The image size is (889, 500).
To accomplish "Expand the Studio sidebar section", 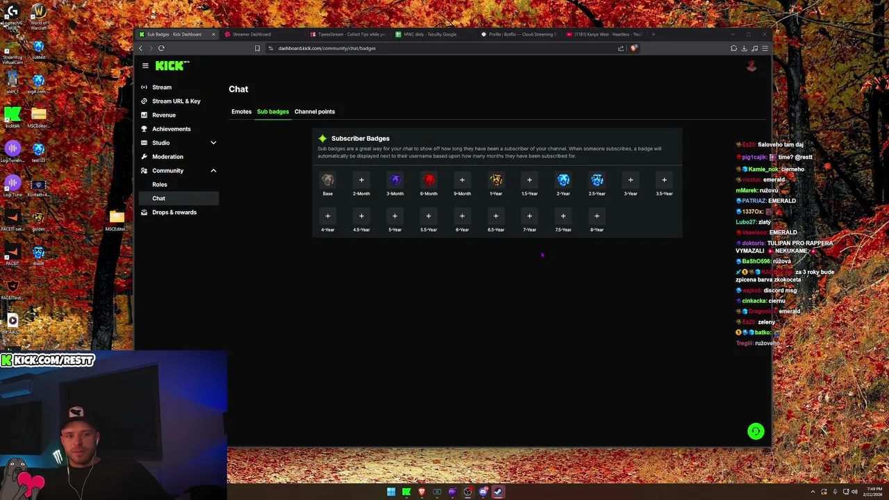I will point(213,142).
